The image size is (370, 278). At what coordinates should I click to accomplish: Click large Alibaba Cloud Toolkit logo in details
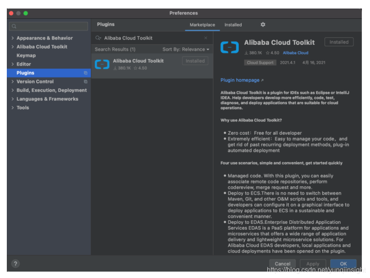[x=230, y=47]
